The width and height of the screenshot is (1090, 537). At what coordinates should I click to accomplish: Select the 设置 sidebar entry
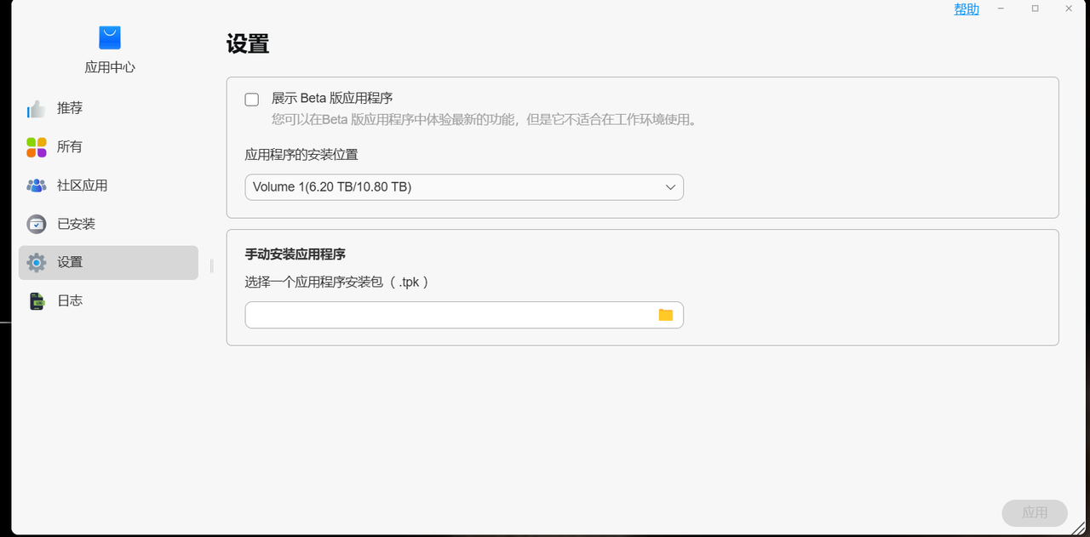(x=108, y=262)
